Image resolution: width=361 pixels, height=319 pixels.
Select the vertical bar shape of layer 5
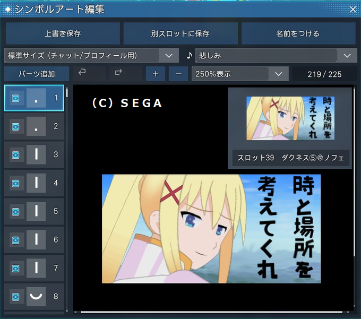(x=36, y=211)
